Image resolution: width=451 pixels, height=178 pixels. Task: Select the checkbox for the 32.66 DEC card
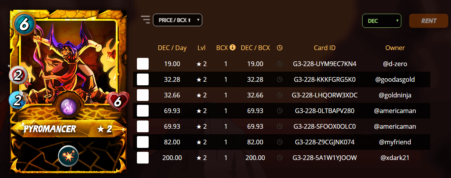(x=143, y=95)
